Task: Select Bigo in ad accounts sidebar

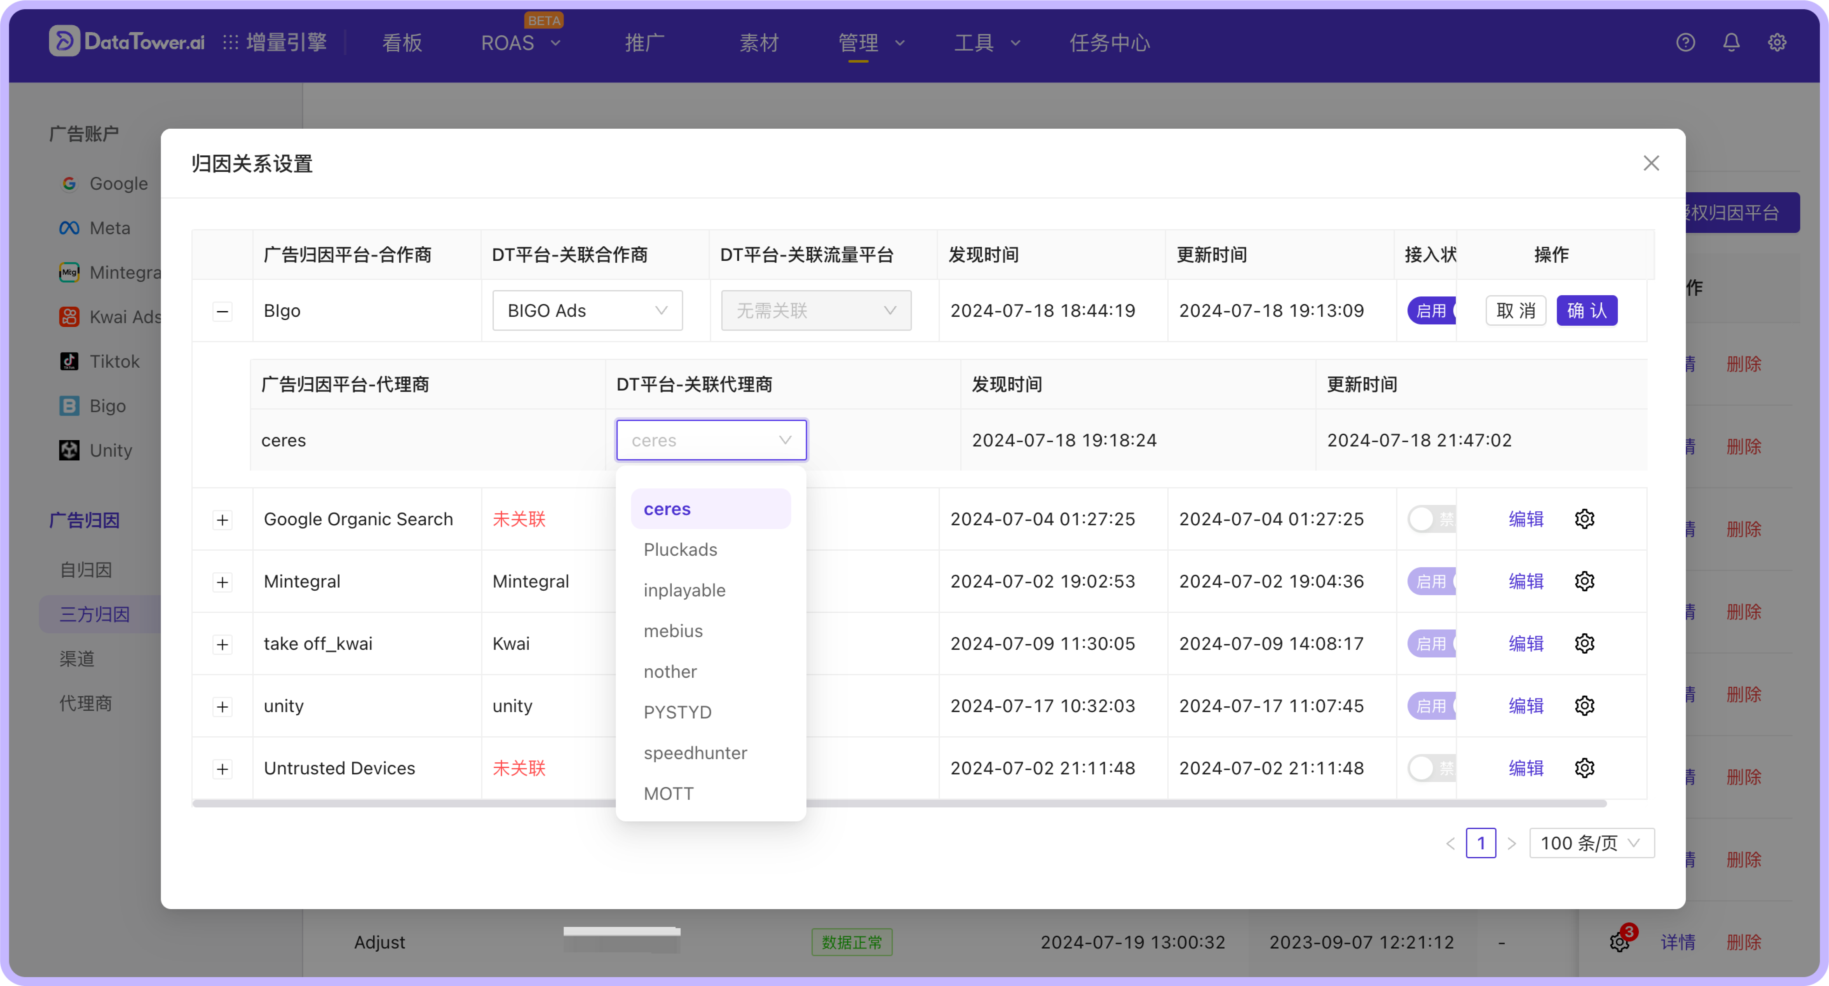Action: pos(92,406)
